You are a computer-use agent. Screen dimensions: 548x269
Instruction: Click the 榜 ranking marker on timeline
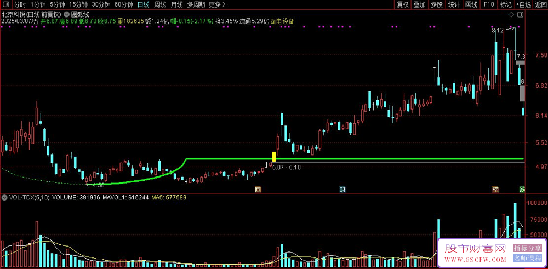tap(495, 190)
